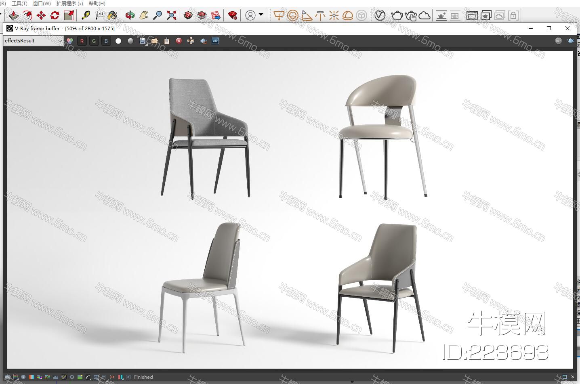Save the rendered image from frame buffer
The height and width of the screenshot is (384, 580).
point(142,41)
